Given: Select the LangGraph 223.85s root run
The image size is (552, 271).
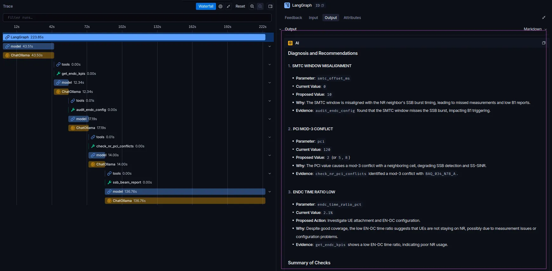Looking at the screenshot, I should click(x=134, y=37).
